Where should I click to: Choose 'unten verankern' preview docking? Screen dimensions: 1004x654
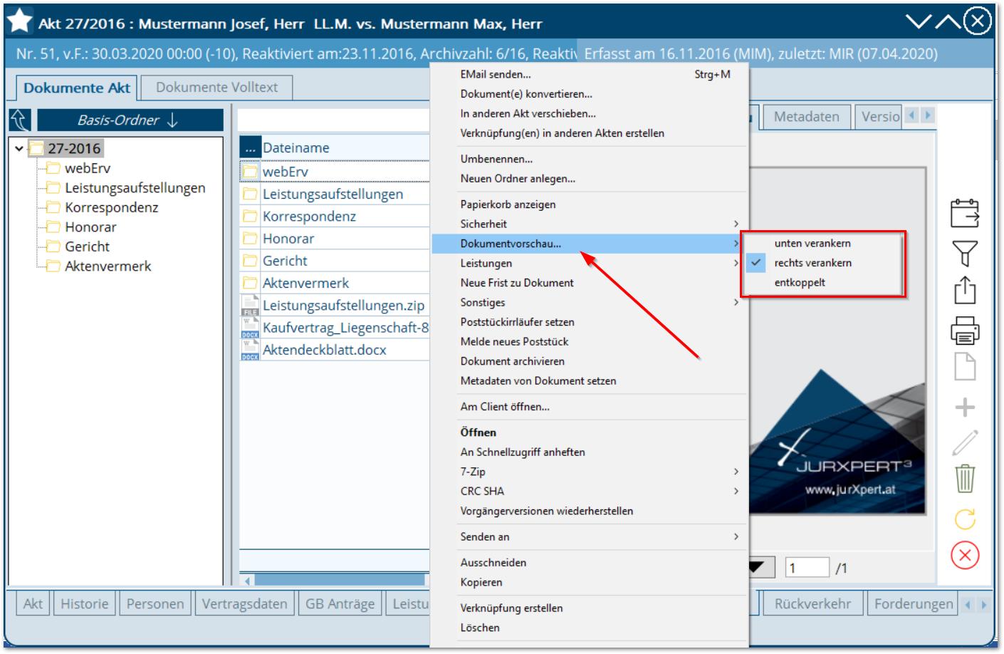(x=812, y=244)
